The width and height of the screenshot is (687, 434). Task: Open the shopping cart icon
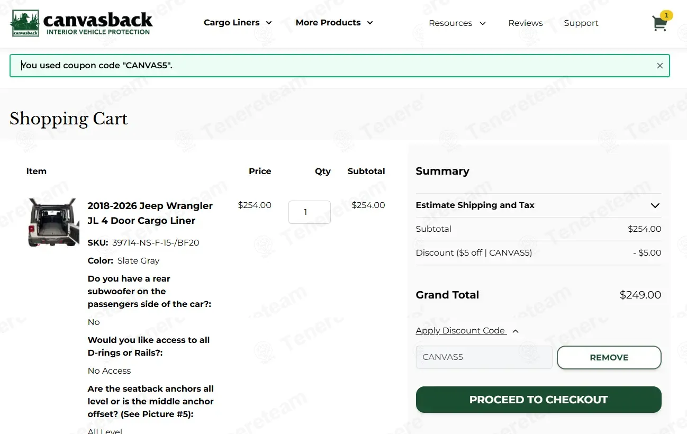point(659,23)
